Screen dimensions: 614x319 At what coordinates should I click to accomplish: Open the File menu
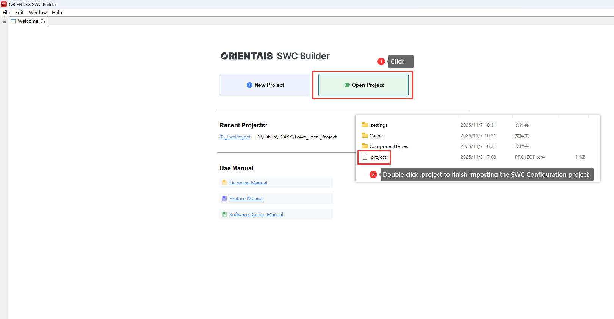[6, 13]
